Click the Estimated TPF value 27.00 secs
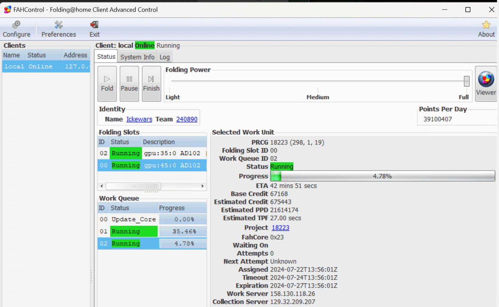 (286, 218)
